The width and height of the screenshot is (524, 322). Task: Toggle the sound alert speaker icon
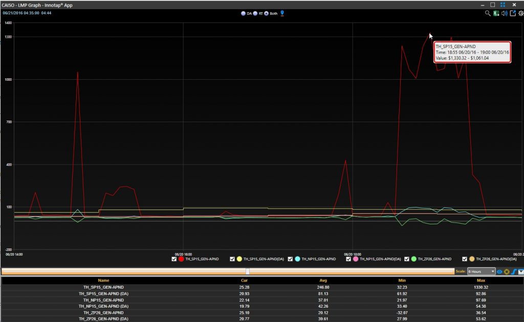pos(504,13)
